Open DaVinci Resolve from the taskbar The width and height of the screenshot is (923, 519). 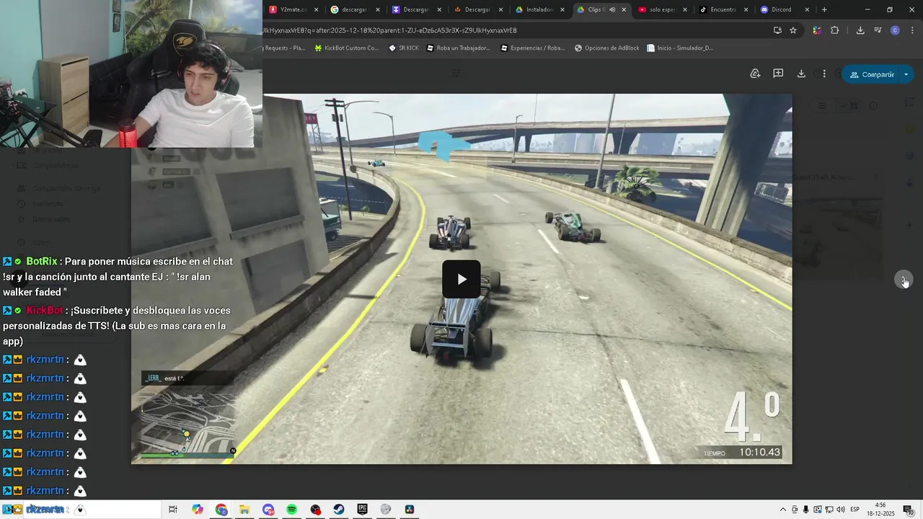click(x=409, y=510)
